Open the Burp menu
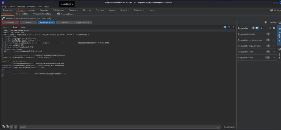 pyautogui.click(x=4, y=7)
